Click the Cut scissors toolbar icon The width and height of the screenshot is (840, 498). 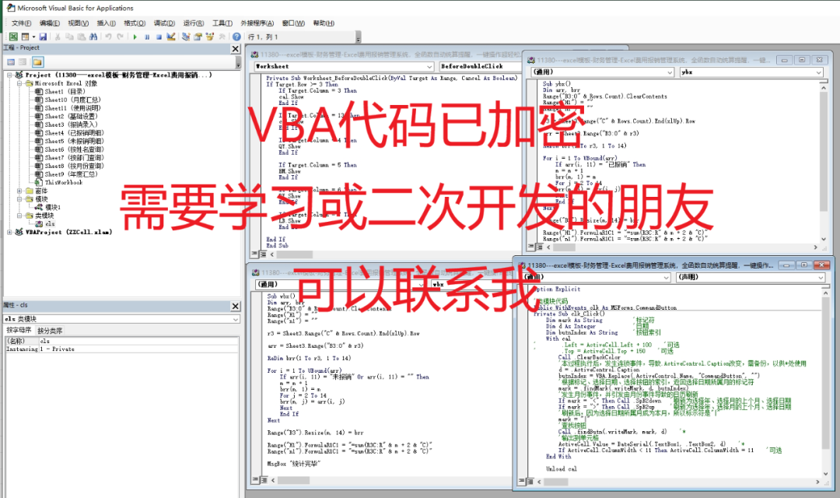pos(58,37)
